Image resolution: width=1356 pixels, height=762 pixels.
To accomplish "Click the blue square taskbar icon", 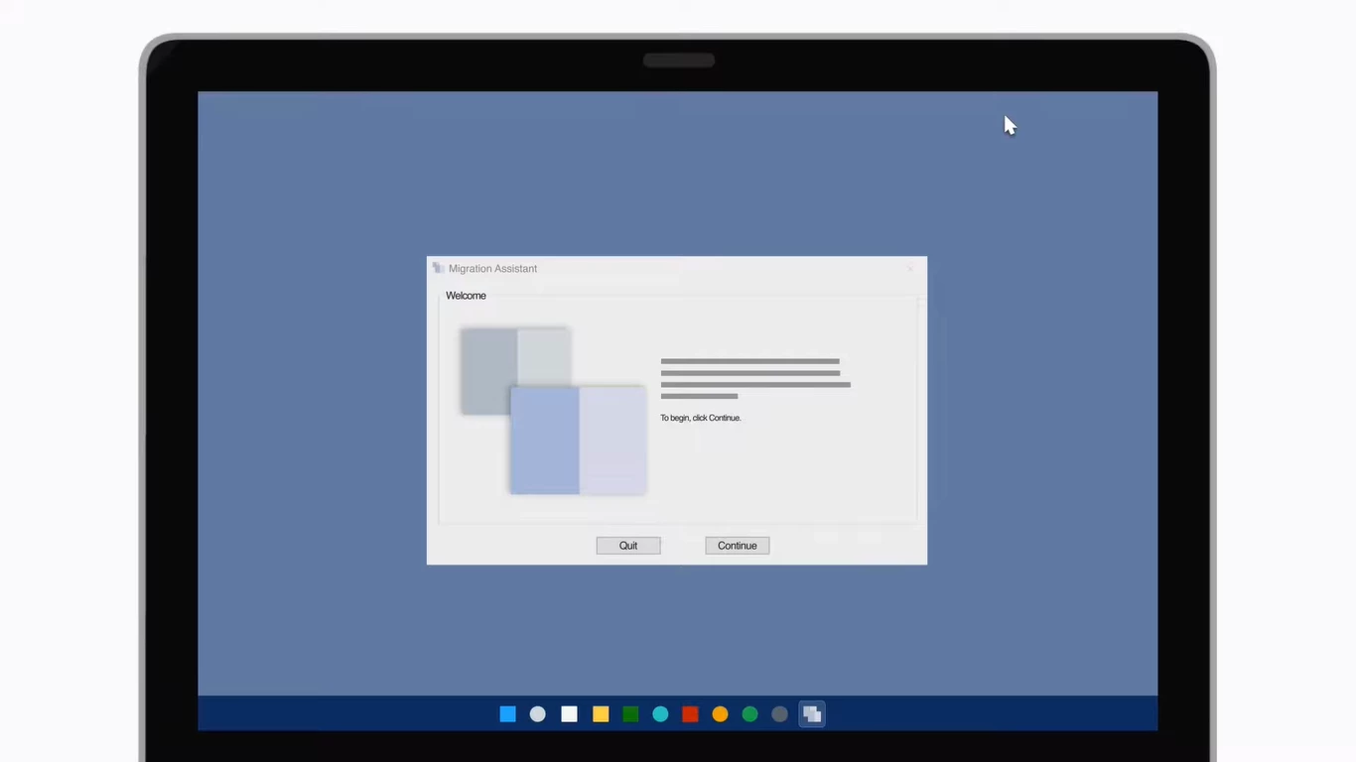I will [x=508, y=714].
